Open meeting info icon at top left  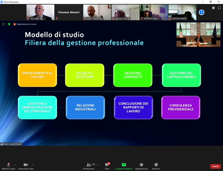[x=4, y=24]
